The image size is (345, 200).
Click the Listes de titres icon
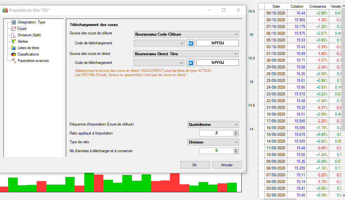(x=14, y=48)
